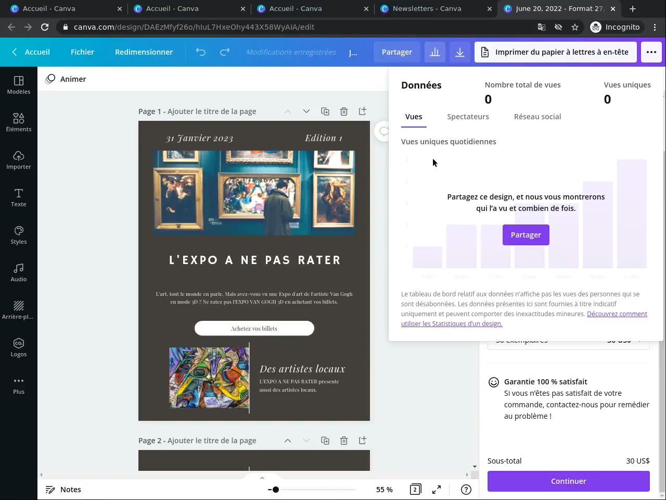Viewport: 666px width, 500px height.
Task: Open a new browser tab
Action: 633,9
